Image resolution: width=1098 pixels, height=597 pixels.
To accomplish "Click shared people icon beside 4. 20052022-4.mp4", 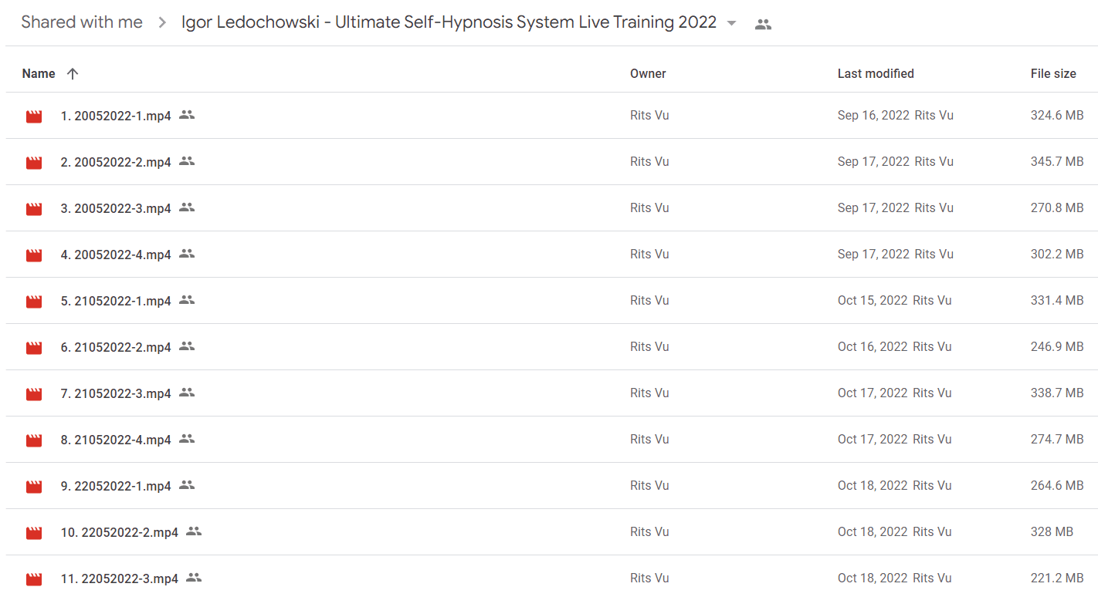I will click(187, 254).
